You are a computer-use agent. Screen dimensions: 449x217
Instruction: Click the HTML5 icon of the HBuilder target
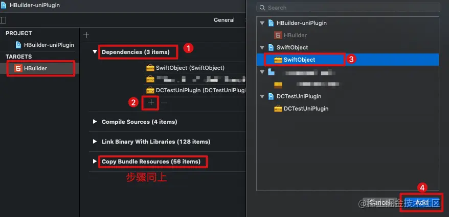point(18,68)
